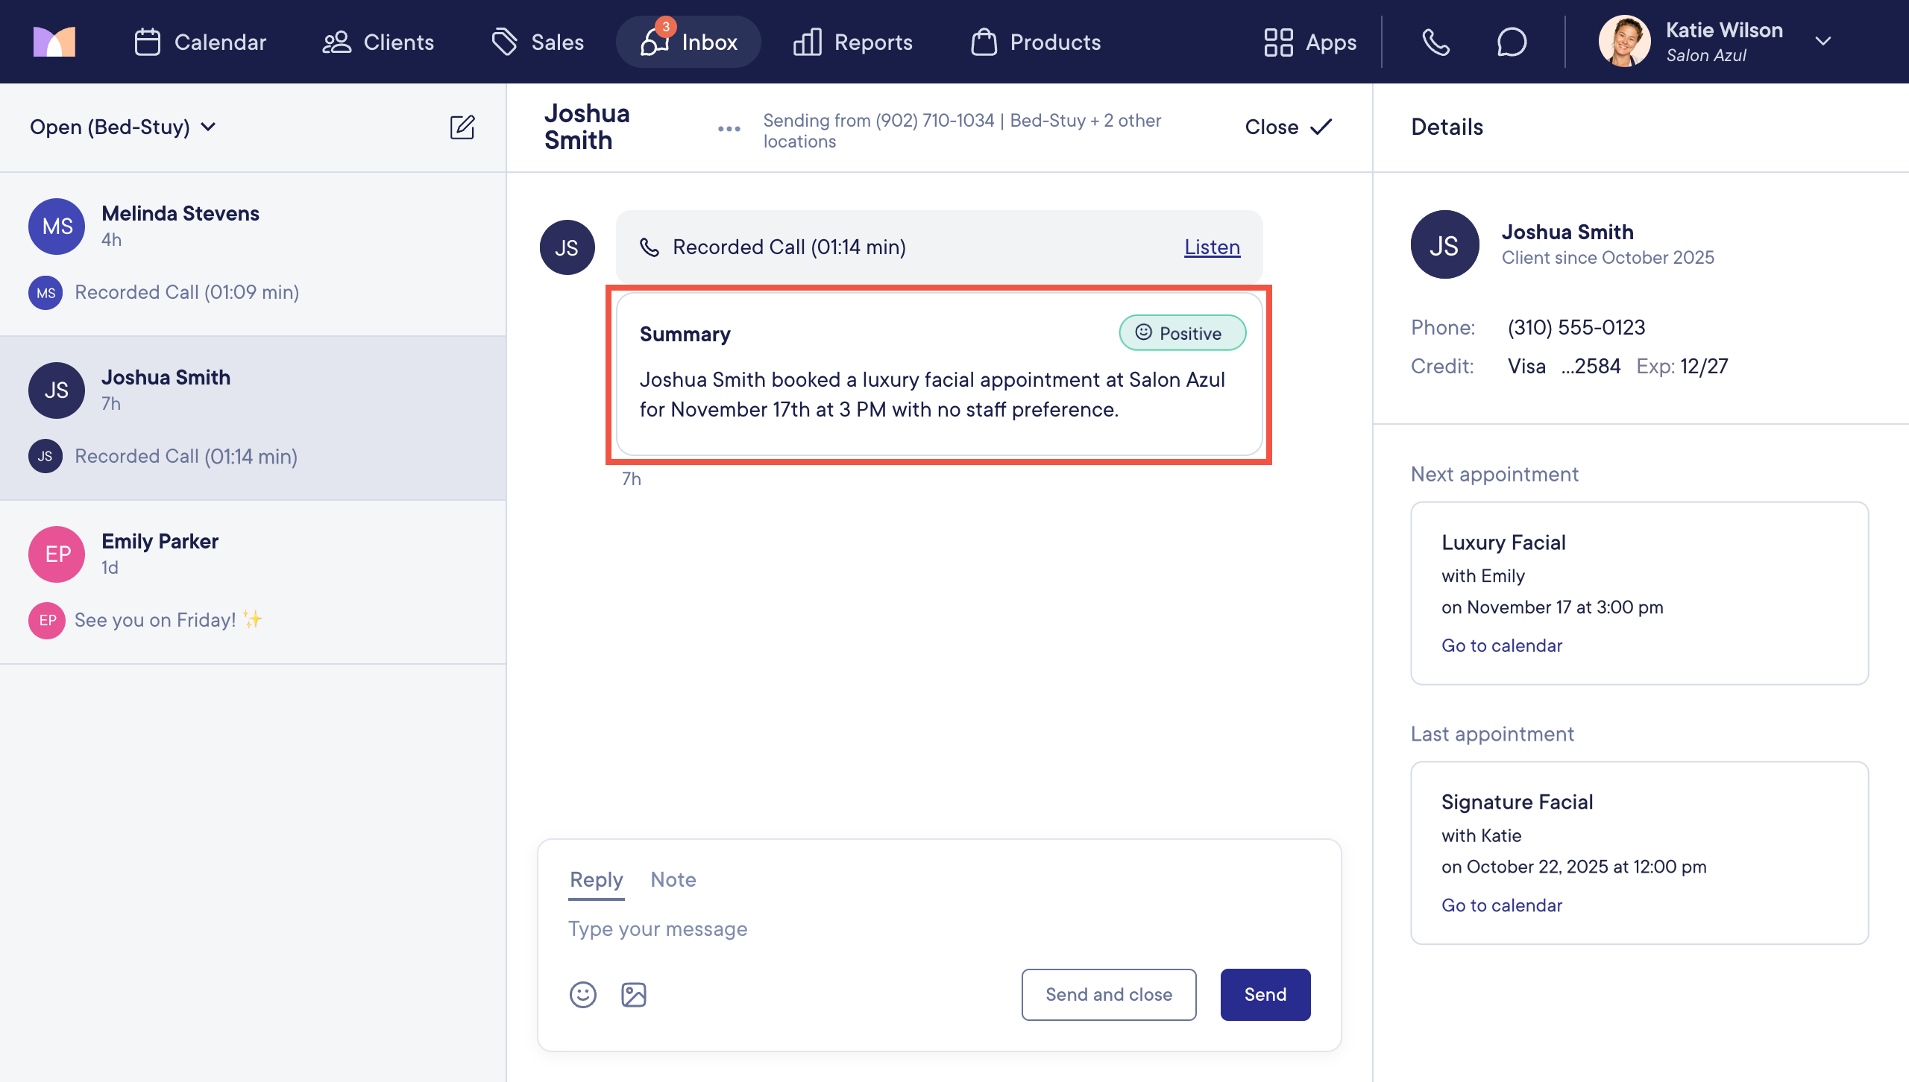Image resolution: width=1909 pixels, height=1082 pixels.
Task: Switch to the Note tab
Action: (x=673, y=880)
